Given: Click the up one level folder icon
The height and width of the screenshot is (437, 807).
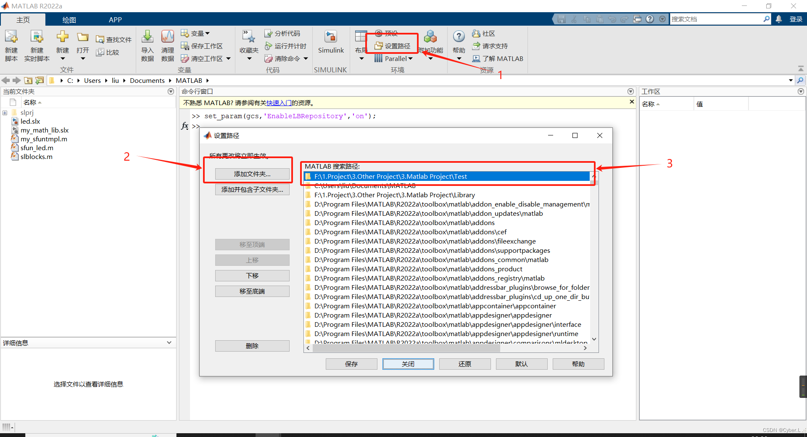Looking at the screenshot, I should [x=28, y=80].
